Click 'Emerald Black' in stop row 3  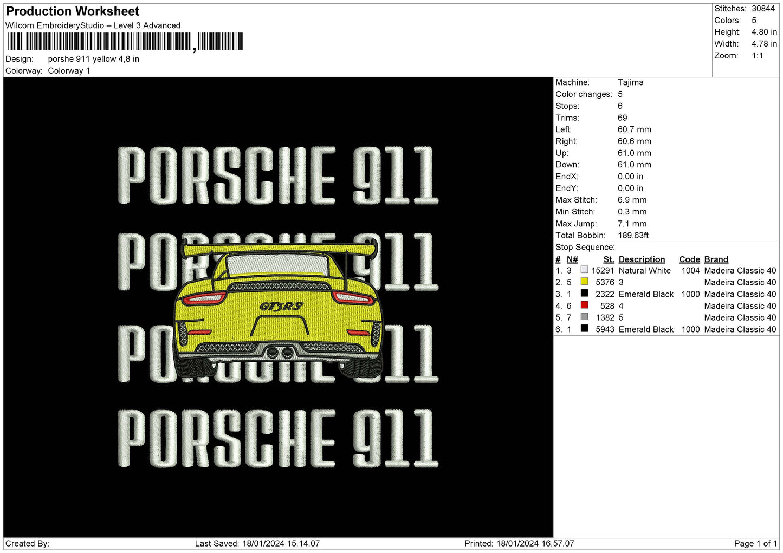pos(646,294)
